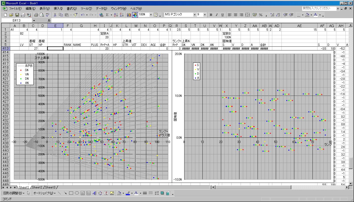Open the zoom percentage dropdown
The image size is (354, 202).
pyautogui.click(x=151, y=15)
